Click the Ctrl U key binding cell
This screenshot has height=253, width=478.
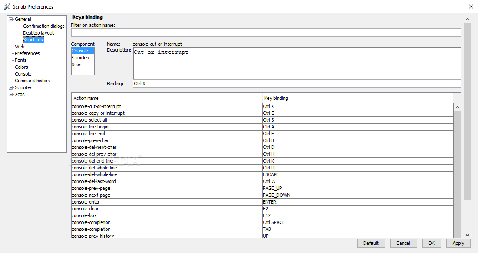tap(358, 168)
